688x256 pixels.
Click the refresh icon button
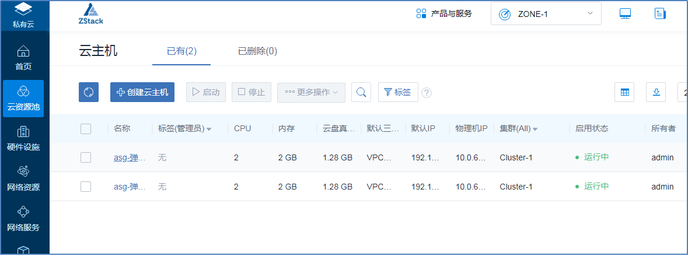coord(89,92)
